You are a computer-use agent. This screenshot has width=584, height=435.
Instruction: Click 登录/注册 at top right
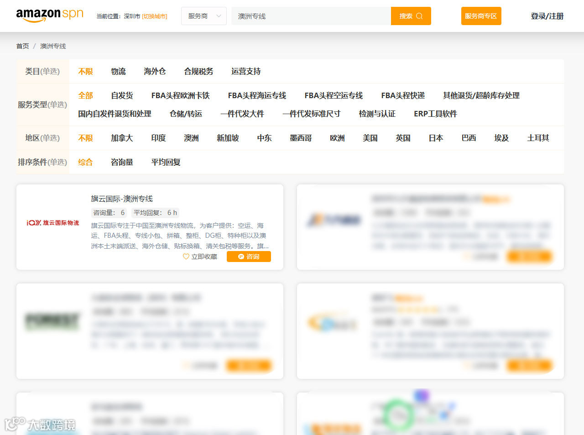click(547, 16)
